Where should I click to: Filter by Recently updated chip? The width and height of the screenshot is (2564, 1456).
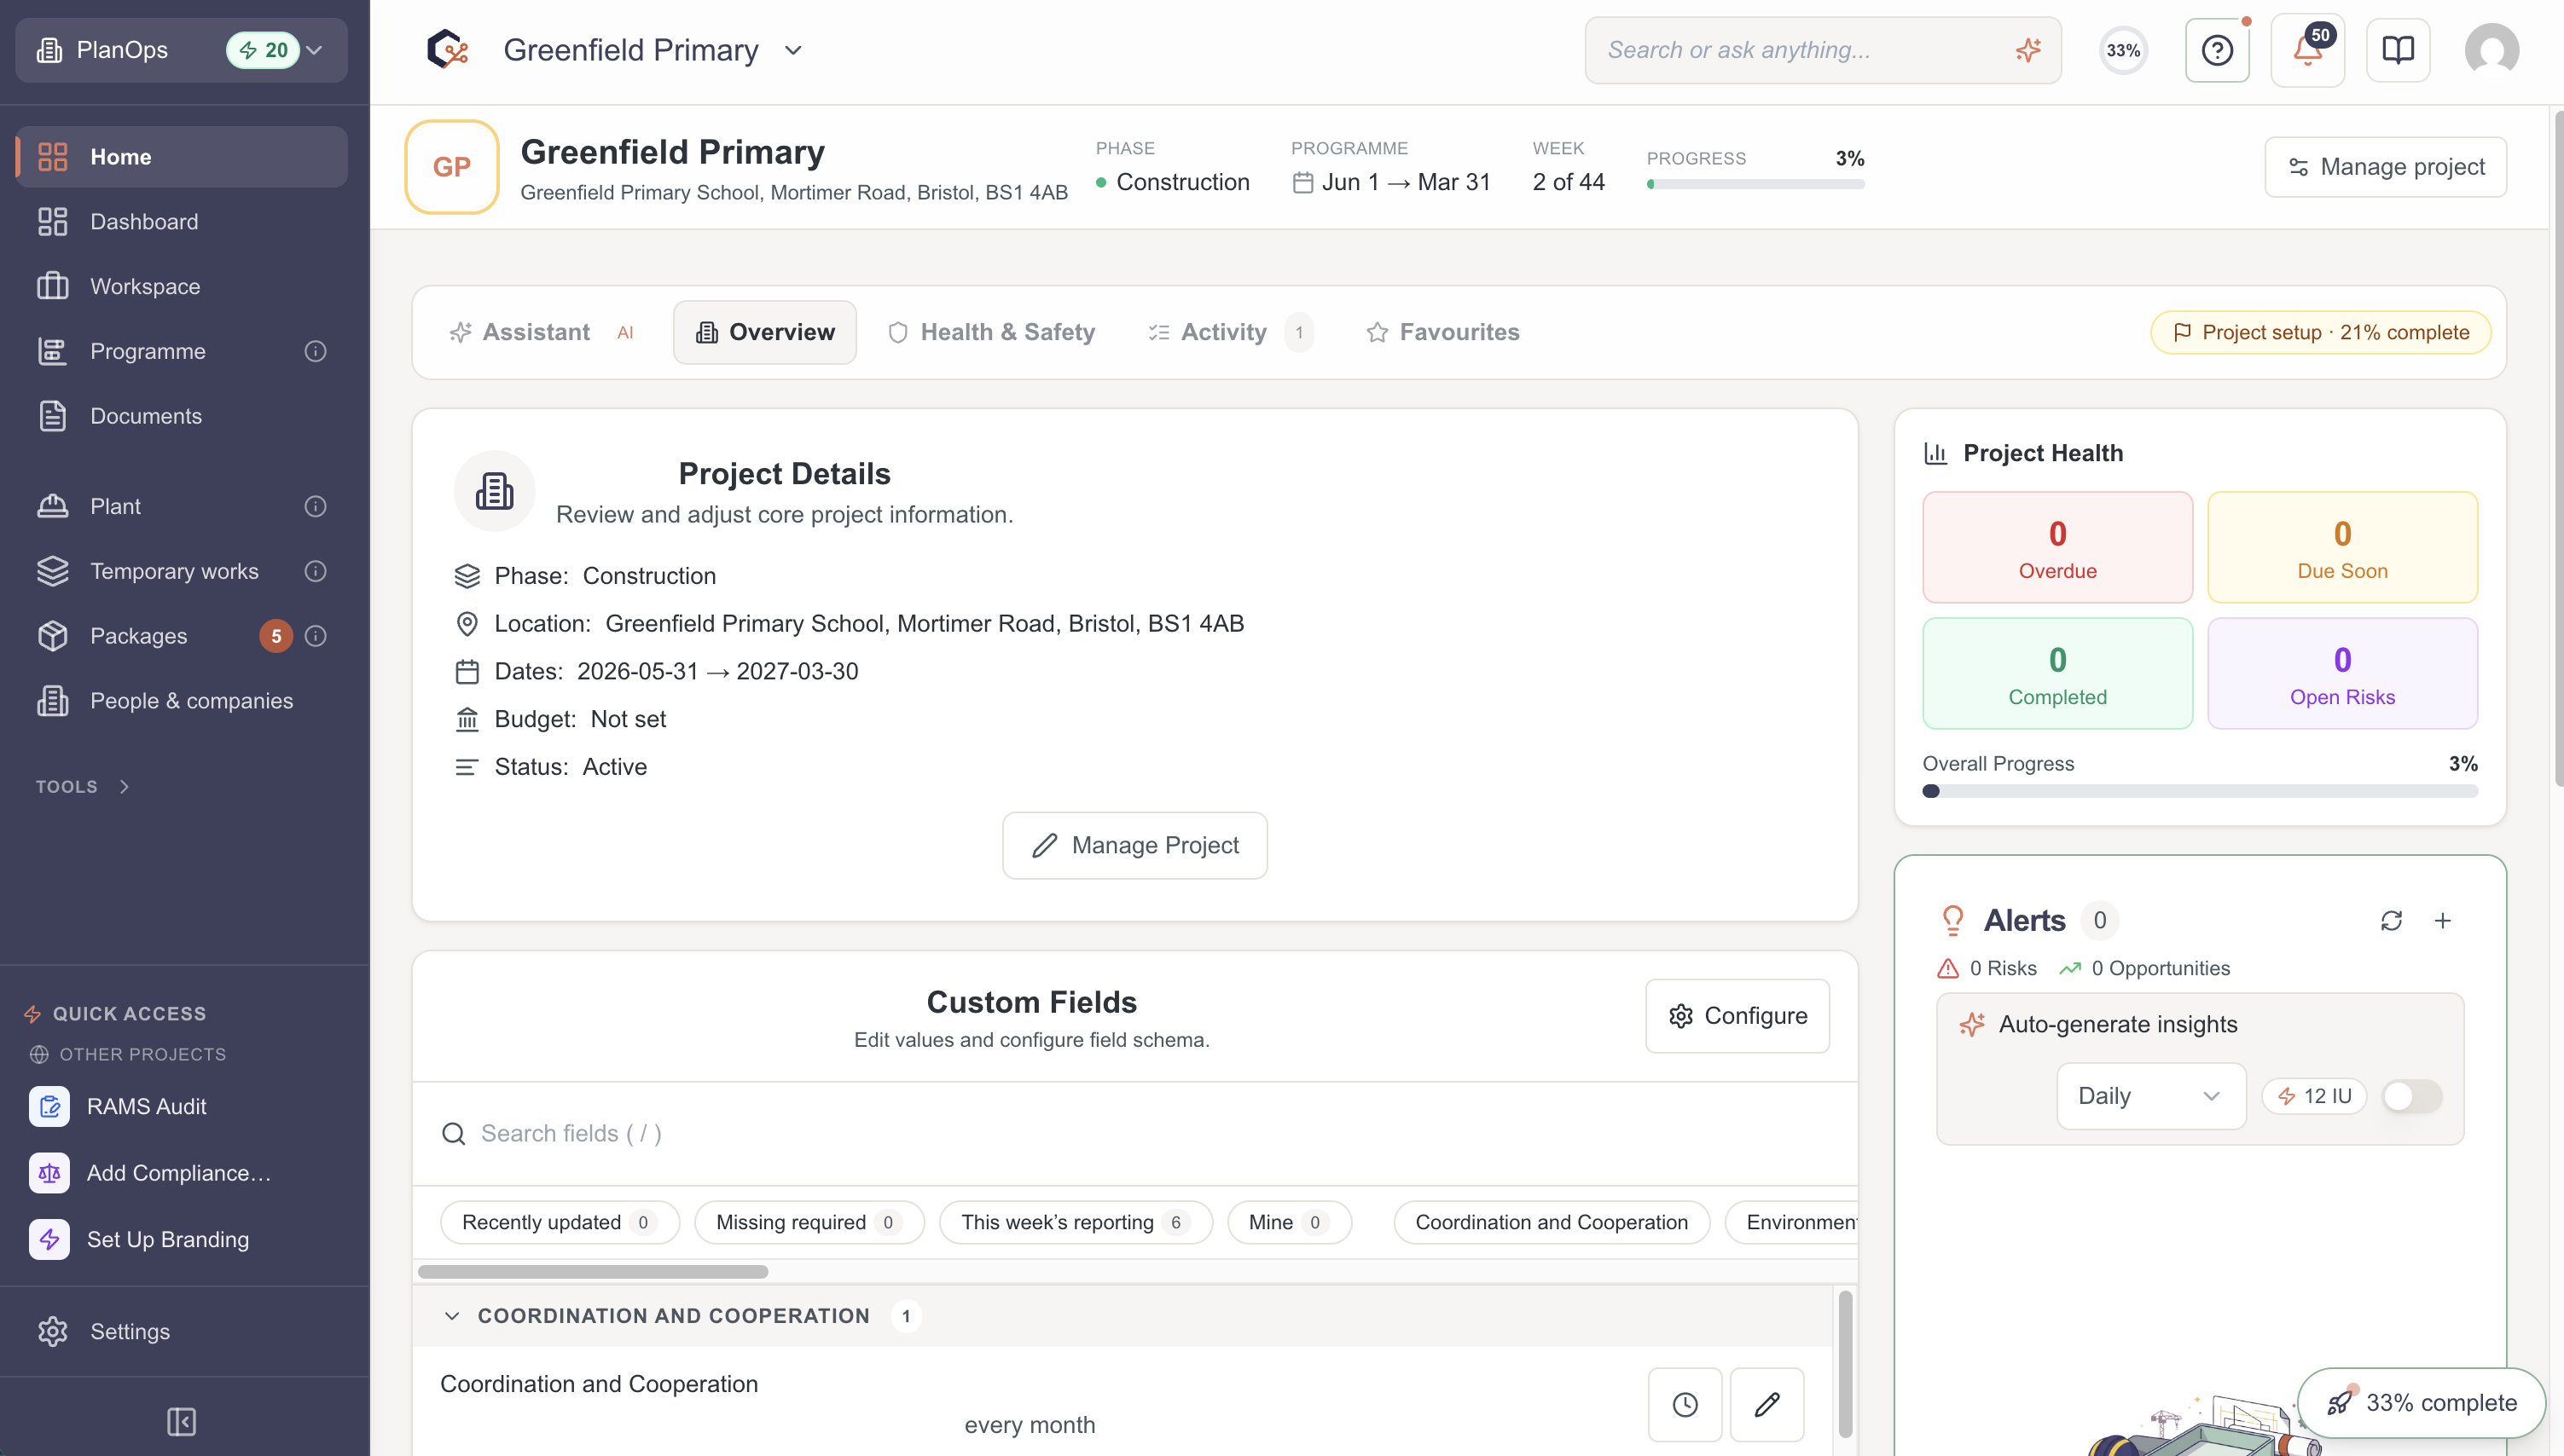point(560,1222)
